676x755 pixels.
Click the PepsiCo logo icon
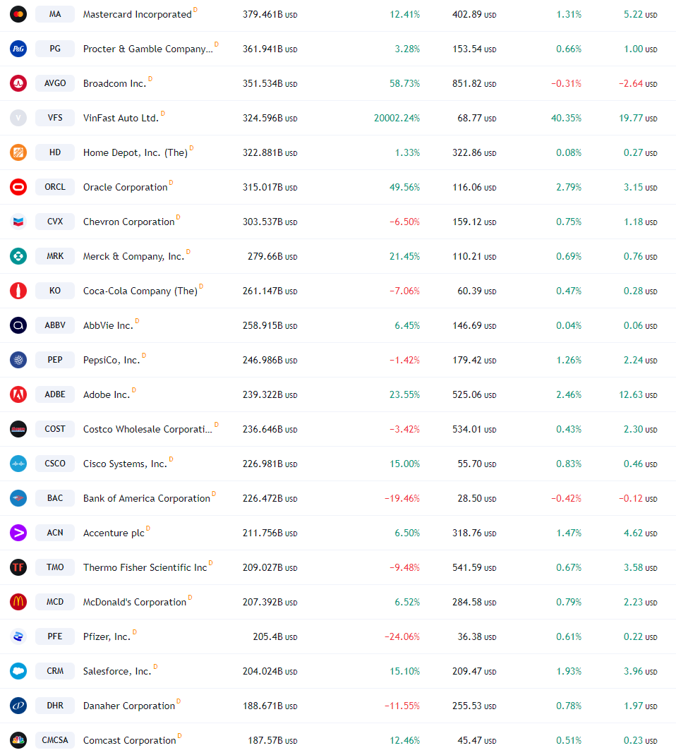(x=18, y=360)
